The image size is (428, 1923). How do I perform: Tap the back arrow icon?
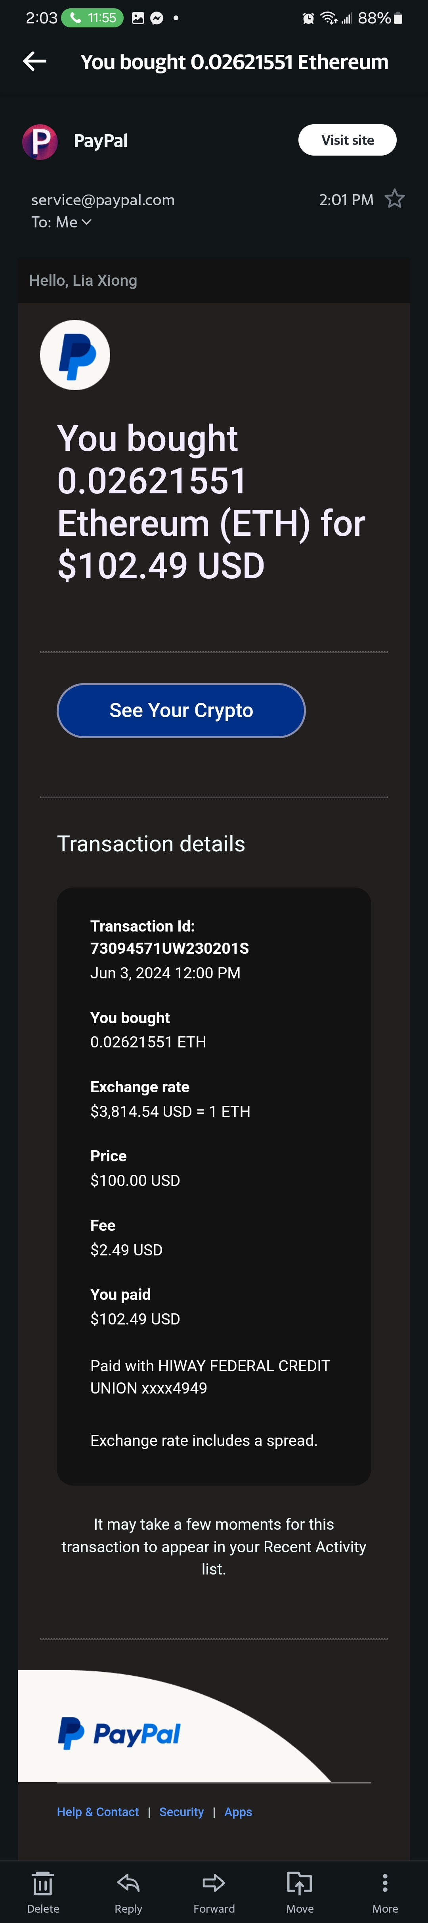point(34,61)
